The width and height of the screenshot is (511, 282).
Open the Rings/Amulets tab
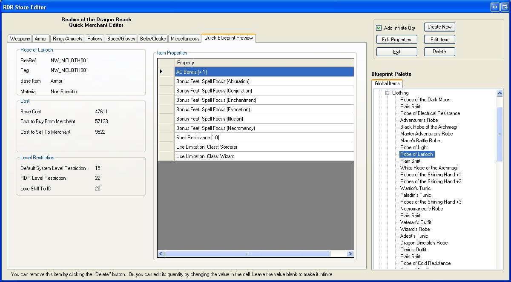67,39
